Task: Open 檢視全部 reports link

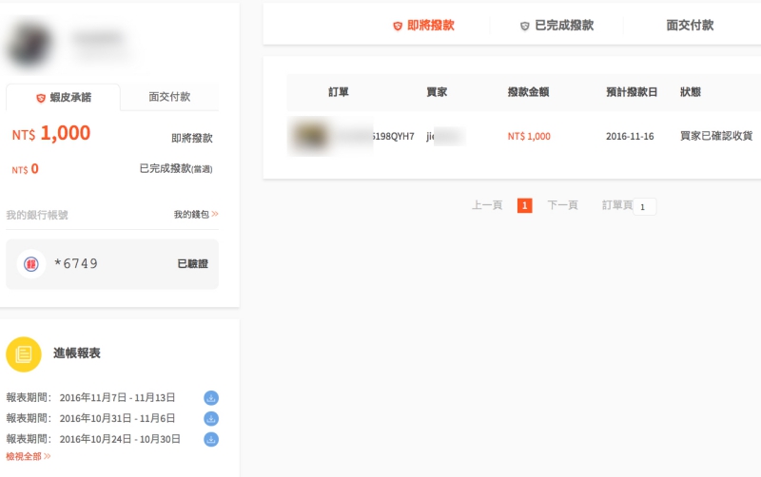Action: coord(29,456)
